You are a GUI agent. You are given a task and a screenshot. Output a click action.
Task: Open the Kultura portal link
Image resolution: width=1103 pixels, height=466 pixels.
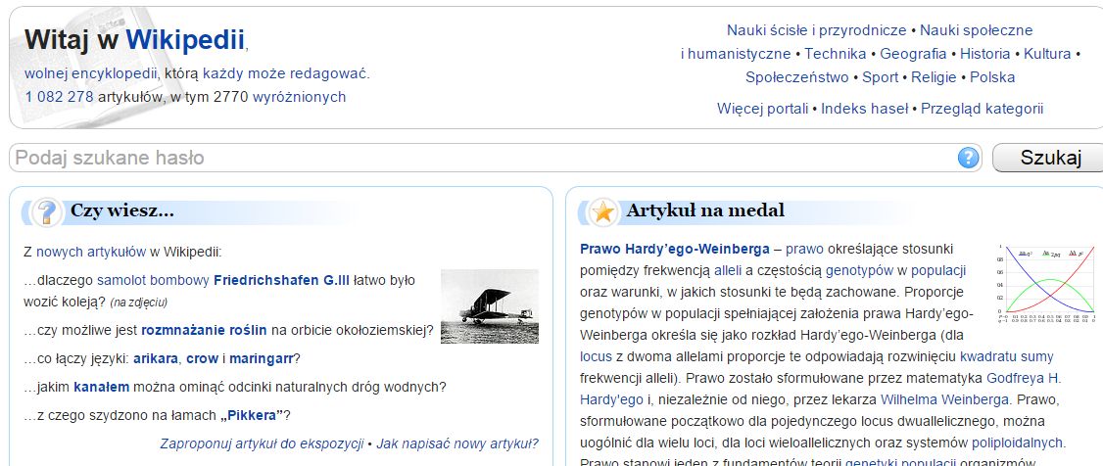coord(1047,54)
